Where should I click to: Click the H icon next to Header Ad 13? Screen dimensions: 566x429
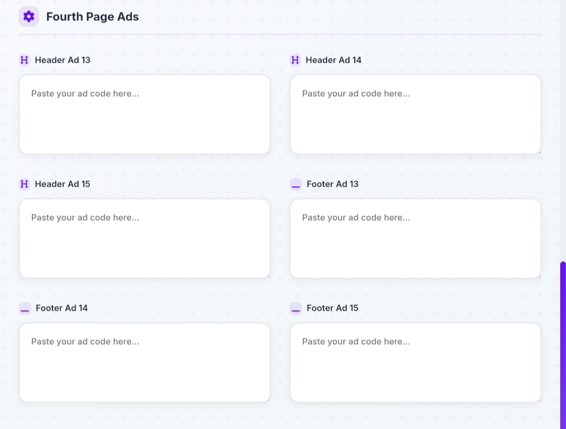(x=24, y=60)
